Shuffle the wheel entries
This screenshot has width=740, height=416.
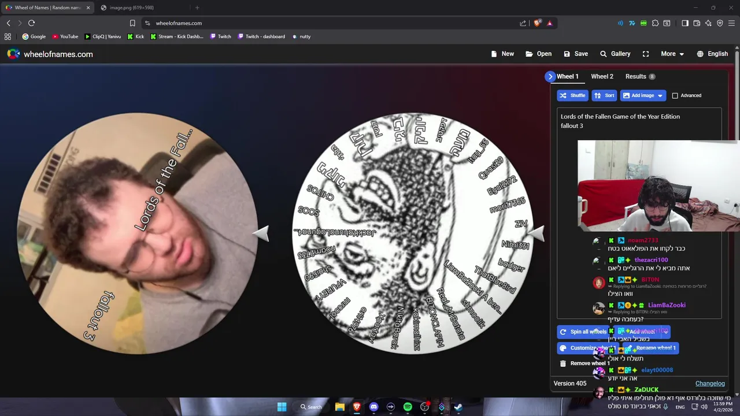tap(572, 95)
